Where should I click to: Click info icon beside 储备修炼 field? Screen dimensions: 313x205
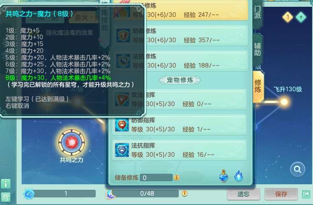[177, 177]
